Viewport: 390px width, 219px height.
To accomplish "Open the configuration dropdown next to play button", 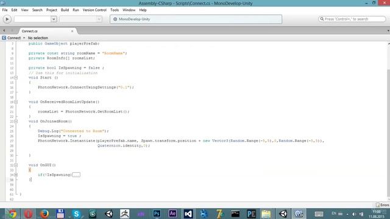I will coord(35,19).
